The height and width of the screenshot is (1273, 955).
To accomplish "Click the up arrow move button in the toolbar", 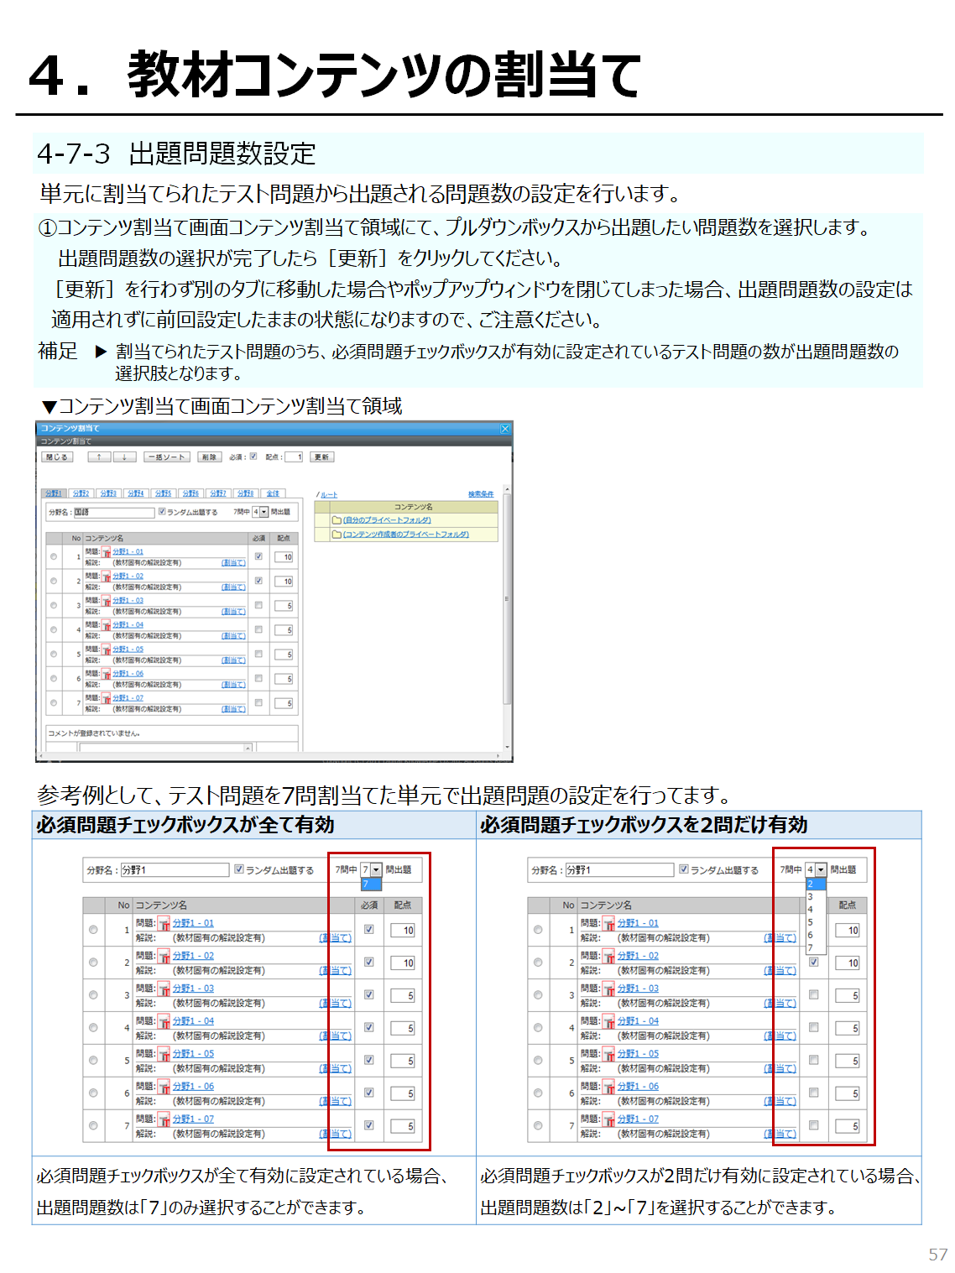I will click(x=99, y=457).
